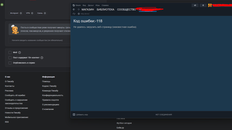
Task: Open the Игры menu in Steam
Action: pos(97,5)
